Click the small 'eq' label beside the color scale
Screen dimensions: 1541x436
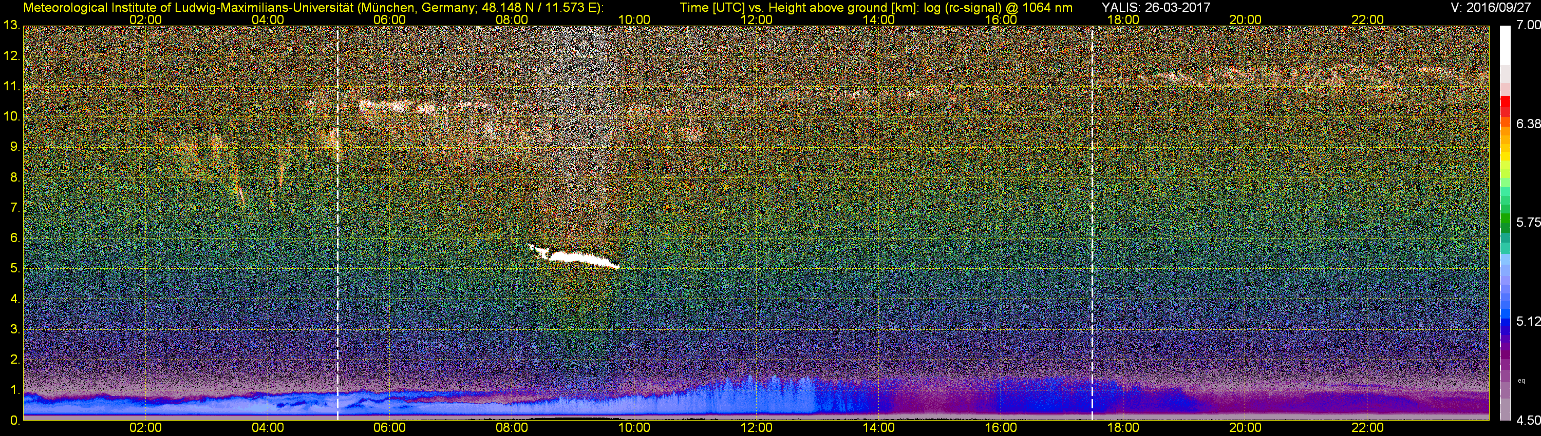pyautogui.click(x=1521, y=381)
